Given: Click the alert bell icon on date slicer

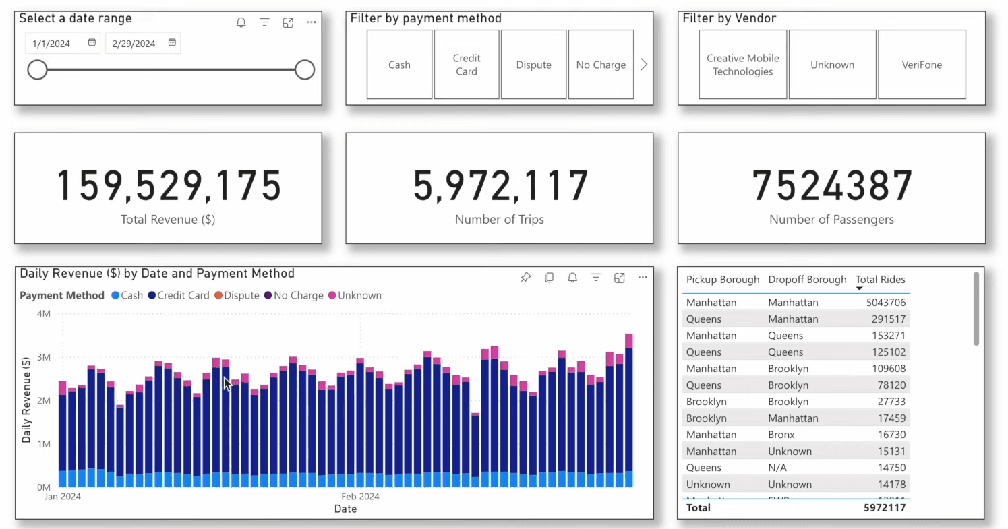Looking at the screenshot, I should coord(241,22).
